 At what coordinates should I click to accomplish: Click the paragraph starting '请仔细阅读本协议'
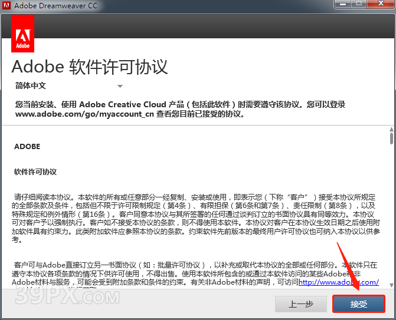pyautogui.click(x=196, y=219)
